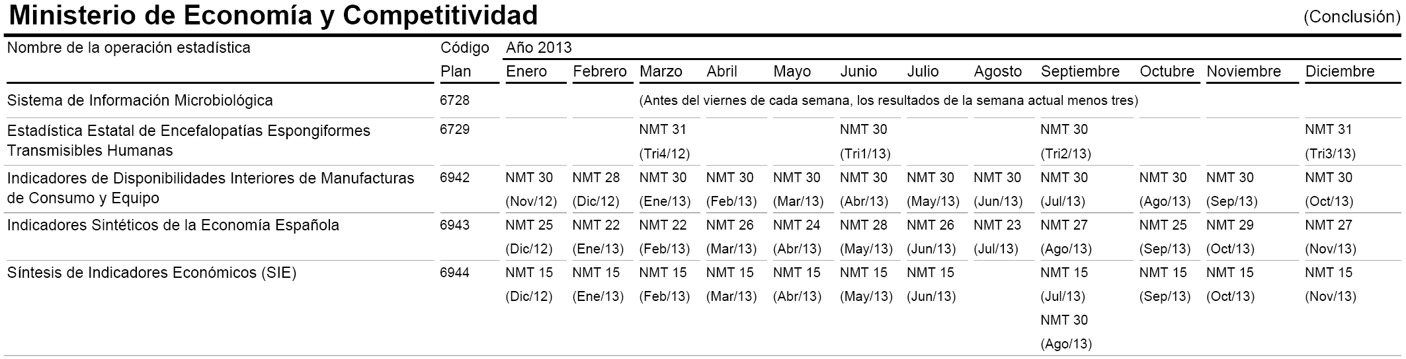
Task: Click the Indicadores Sintéticos de la Economía Española row
Action: (x=702, y=237)
